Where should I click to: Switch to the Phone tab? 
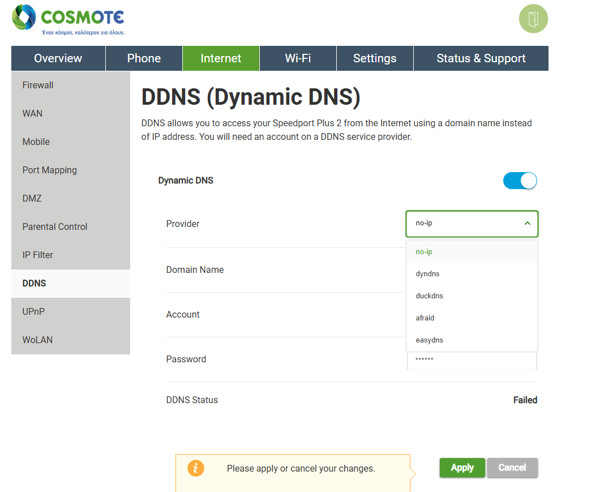pyautogui.click(x=144, y=58)
